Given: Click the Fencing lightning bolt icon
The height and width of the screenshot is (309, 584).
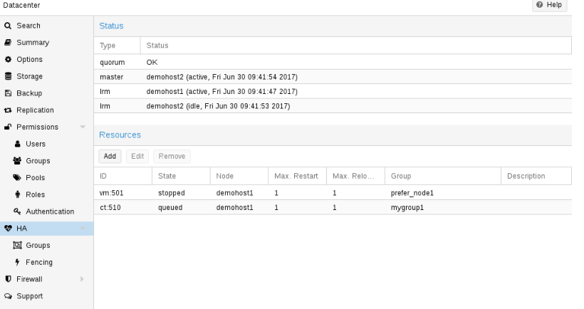Looking at the screenshot, I should (17, 262).
